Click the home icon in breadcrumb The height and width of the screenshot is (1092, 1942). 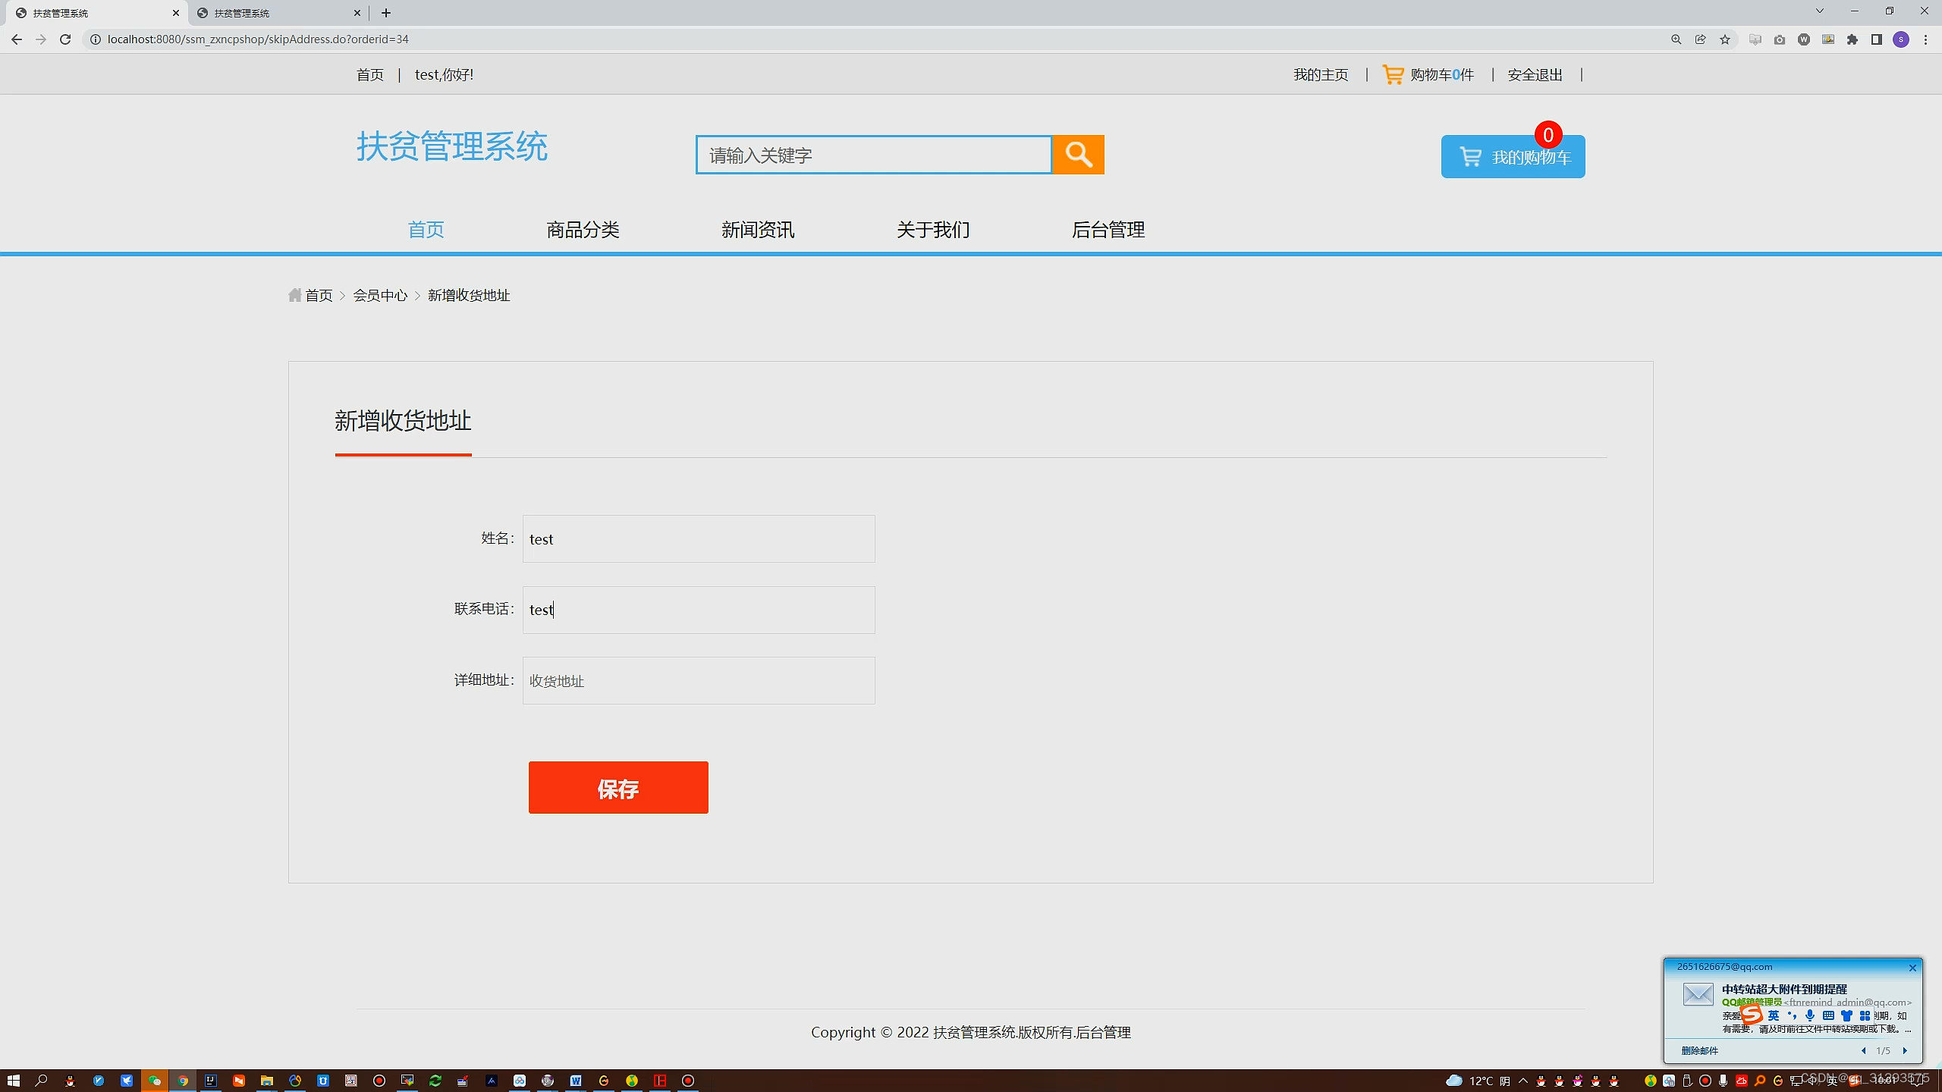295,295
